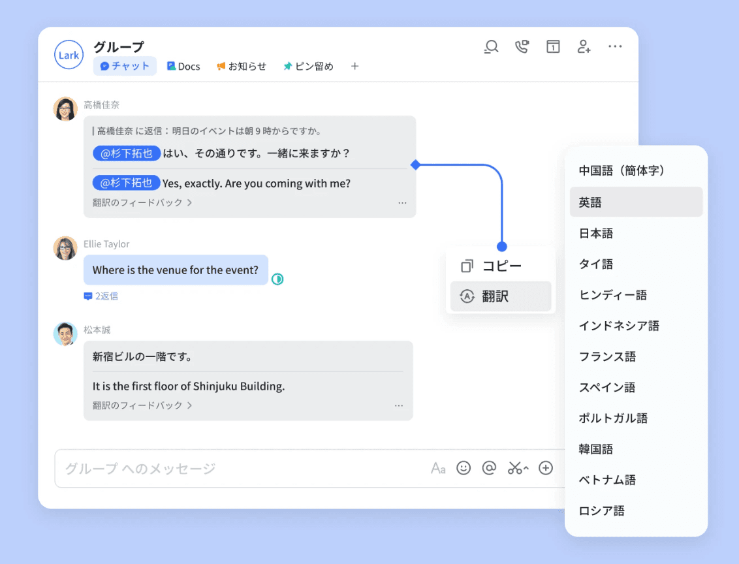Switch to the お知らせ tab
Screen dimensions: 739x564
coord(242,67)
